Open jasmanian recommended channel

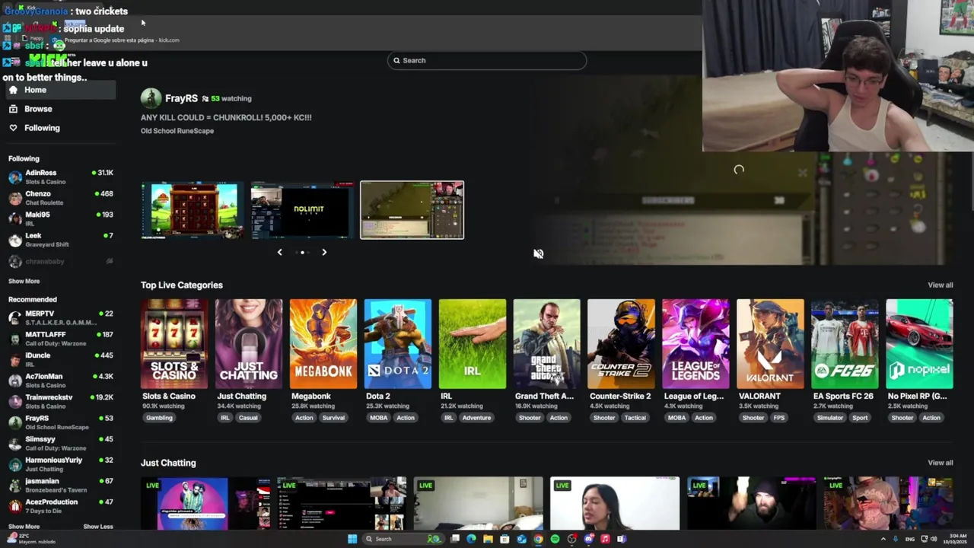(x=61, y=485)
